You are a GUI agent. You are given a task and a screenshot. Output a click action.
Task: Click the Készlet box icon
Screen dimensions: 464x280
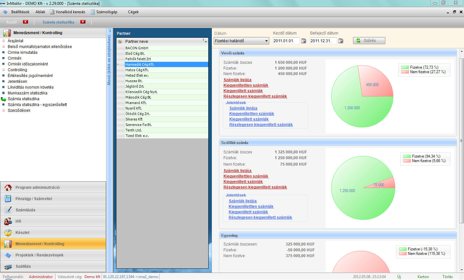coord(8,233)
